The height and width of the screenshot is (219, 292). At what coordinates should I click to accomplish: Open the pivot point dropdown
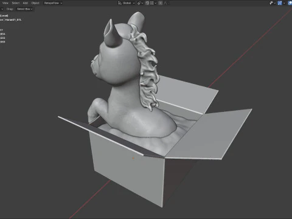click(140, 3)
